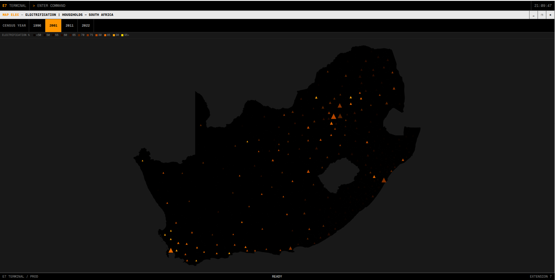Pick the 85 percent legend swatch
The height and width of the screenshot is (280, 555).
[x=105, y=35]
